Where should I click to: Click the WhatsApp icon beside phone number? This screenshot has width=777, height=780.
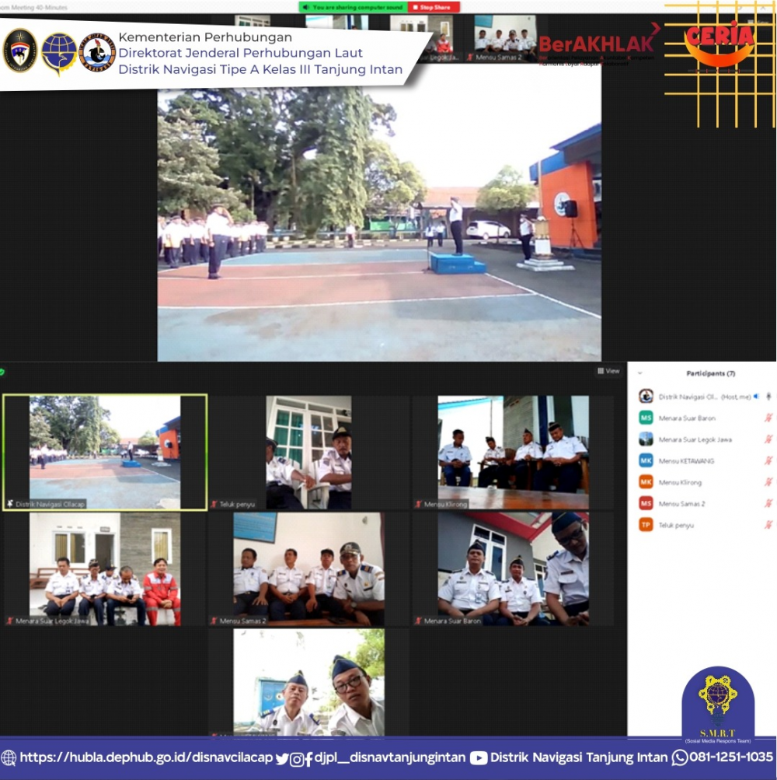coord(680,757)
